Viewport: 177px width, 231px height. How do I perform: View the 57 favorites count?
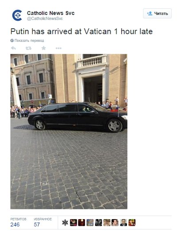[37, 224]
